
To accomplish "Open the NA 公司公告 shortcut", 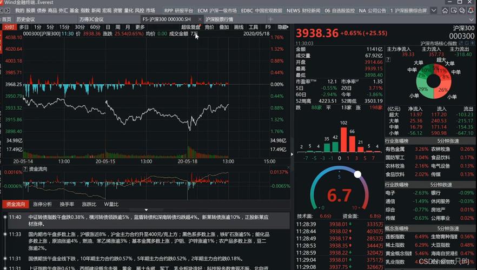I will click(x=372, y=10).
